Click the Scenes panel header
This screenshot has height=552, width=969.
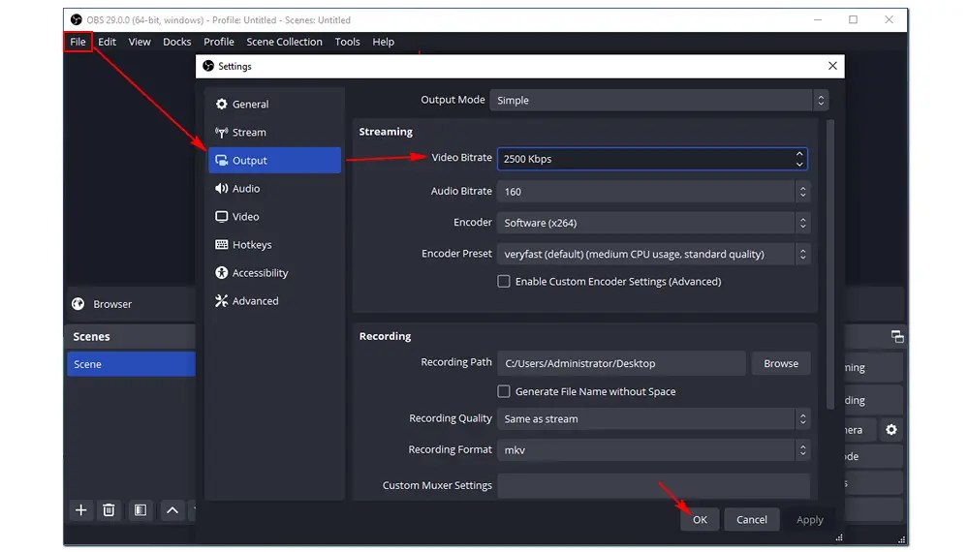131,336
